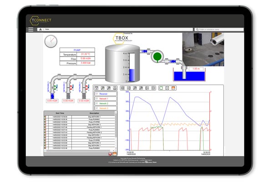This screenshot has height=182, width=273.
Task: Toggle the Network 3 trend checkbox
Action: click(97, 108)
